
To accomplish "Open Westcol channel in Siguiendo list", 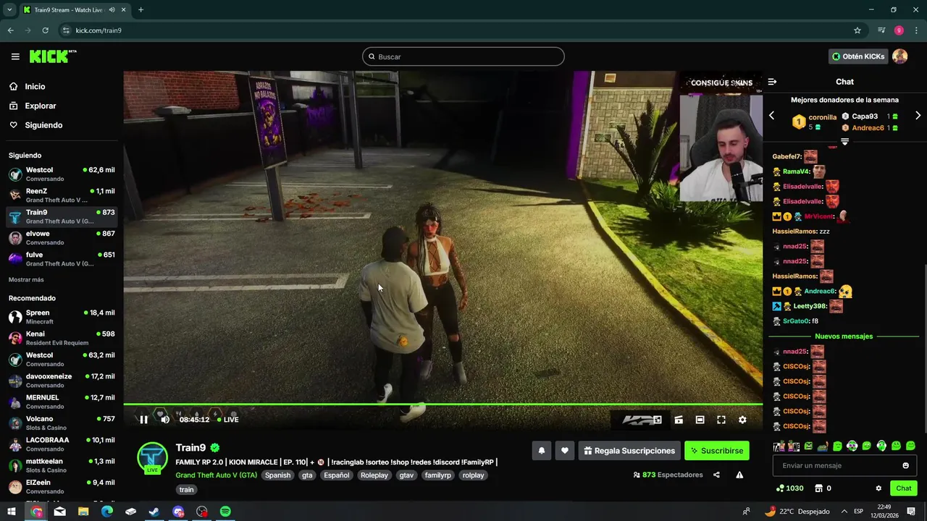I will [62, 174].
